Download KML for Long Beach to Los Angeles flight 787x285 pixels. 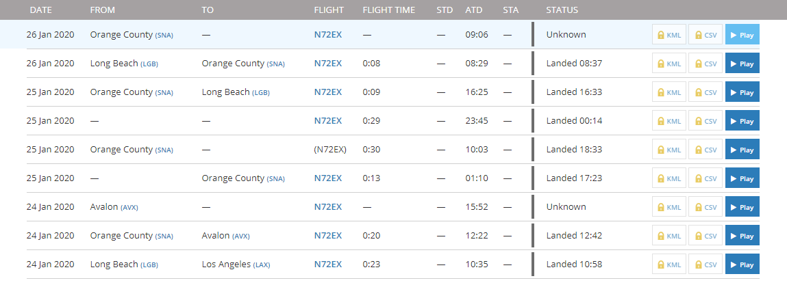click(x=669, y=264)
